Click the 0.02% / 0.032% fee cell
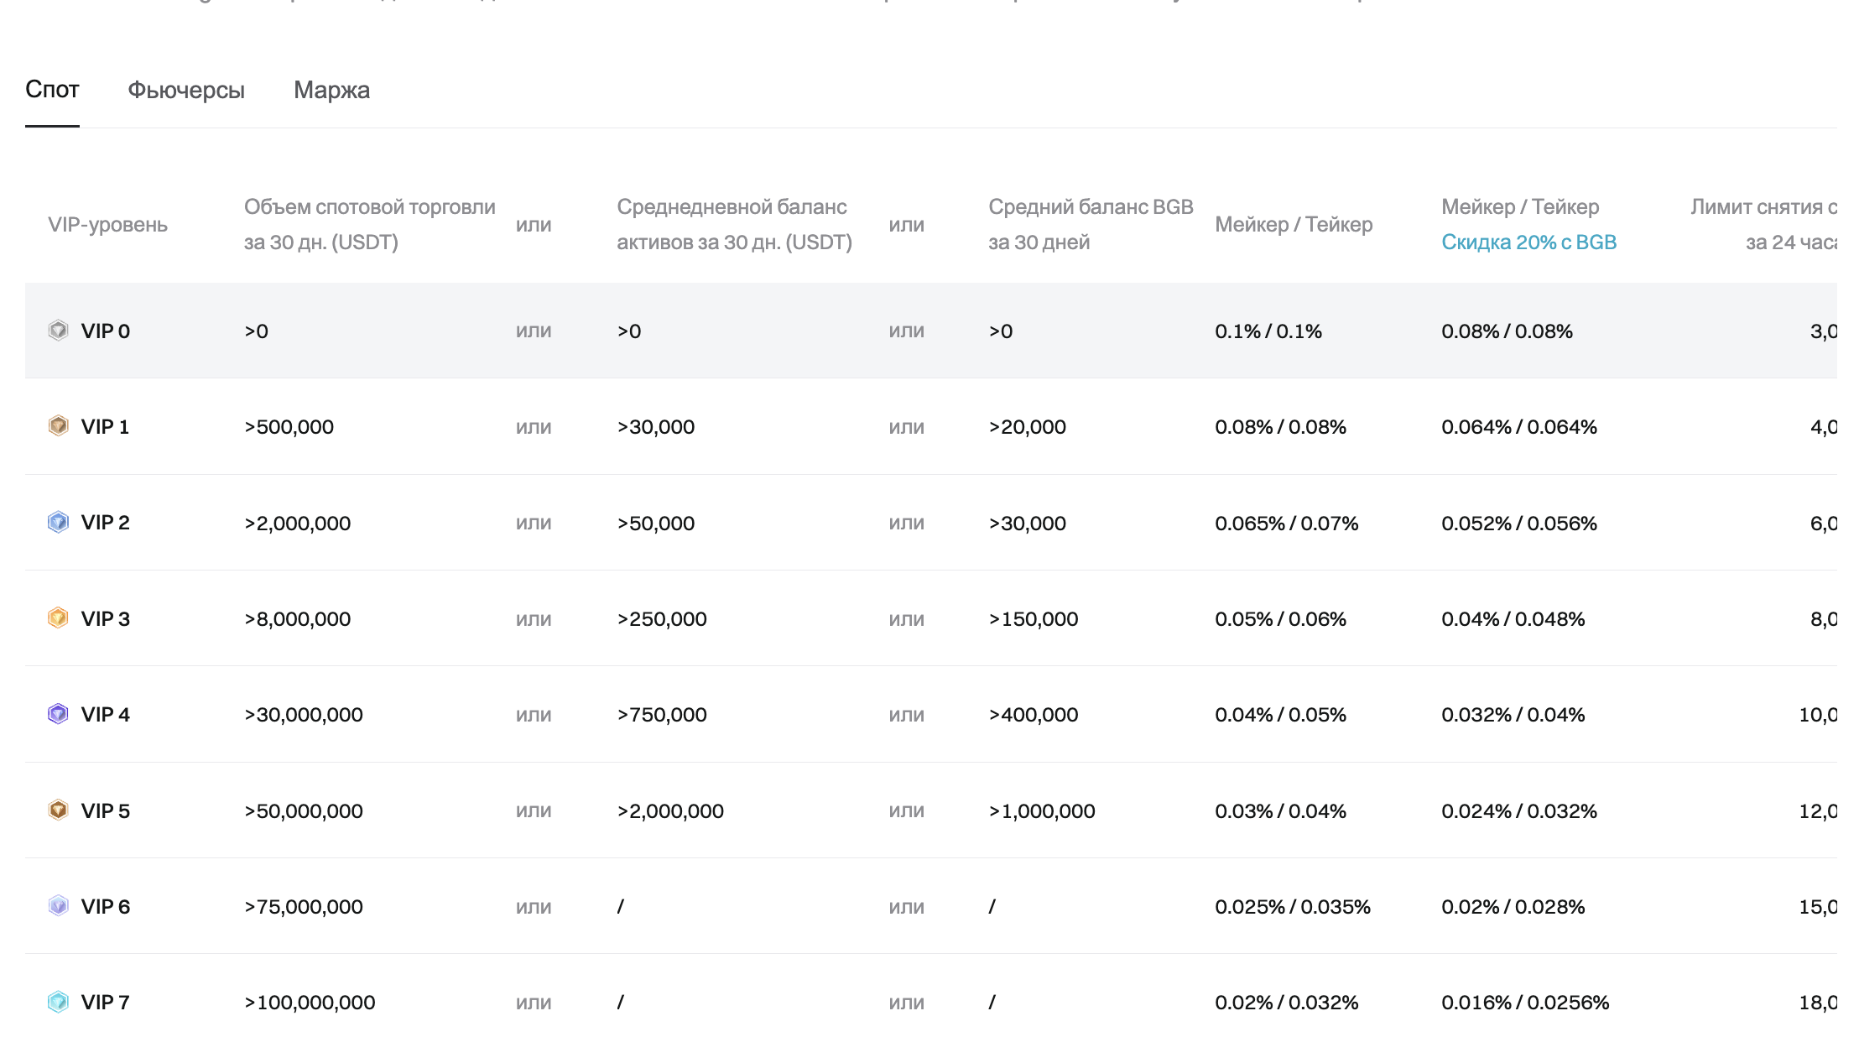Screen dimensions: 1859x1037 click(1287, 1003)
